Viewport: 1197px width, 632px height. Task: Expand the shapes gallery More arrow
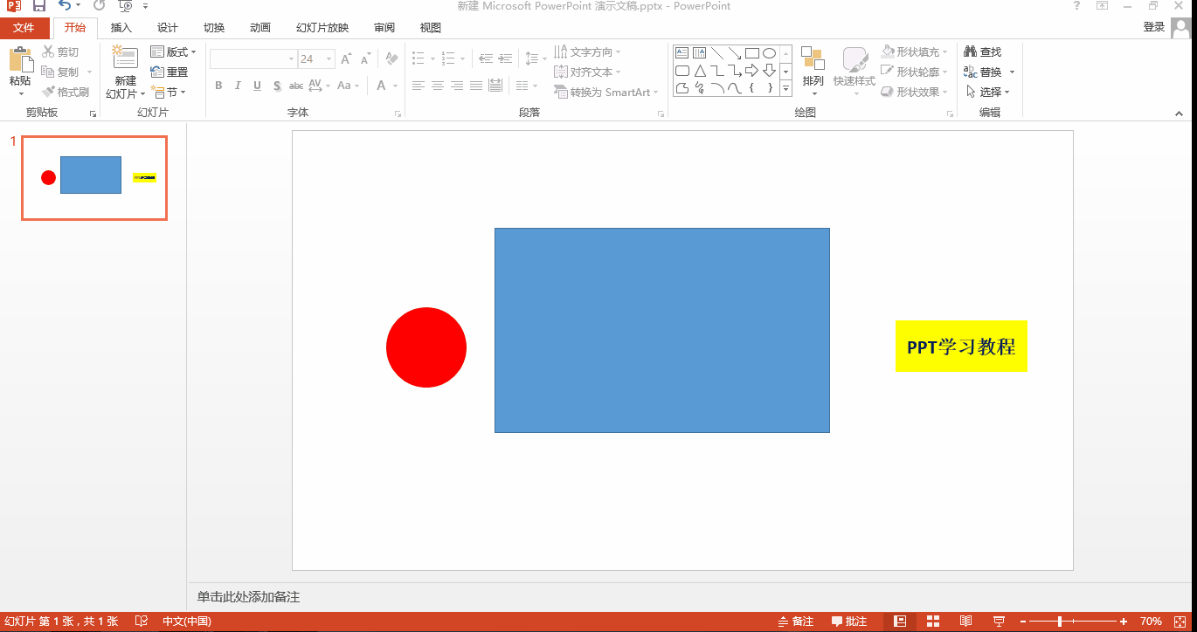click(785, 88)
